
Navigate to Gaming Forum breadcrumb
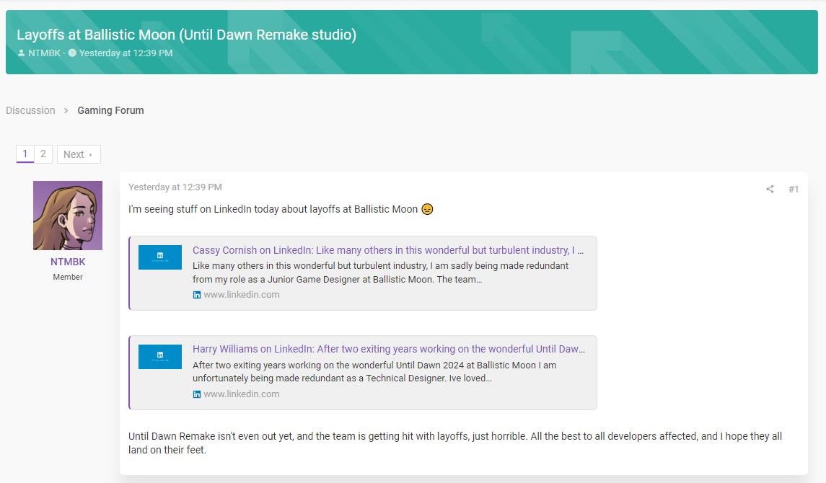click(x=110, y=110)
